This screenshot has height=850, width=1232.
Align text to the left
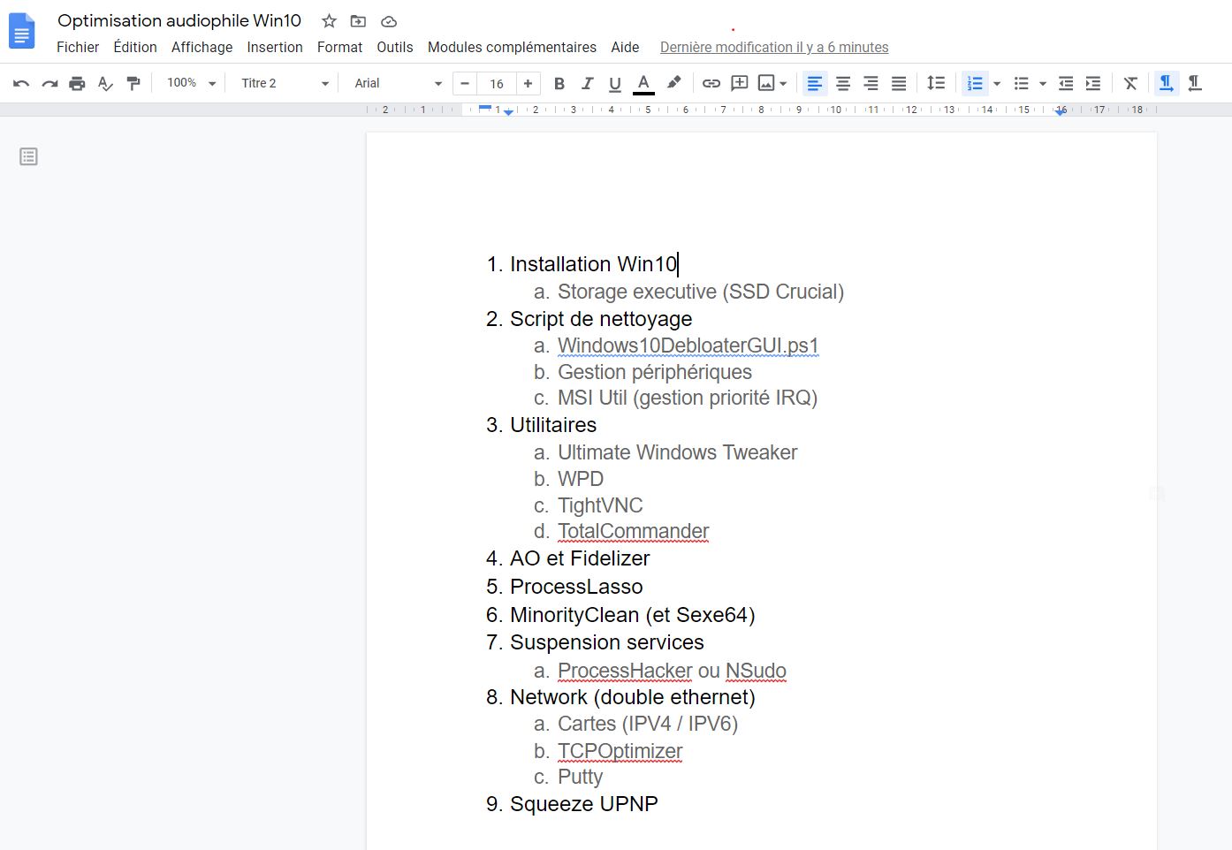tap(815, 83)
